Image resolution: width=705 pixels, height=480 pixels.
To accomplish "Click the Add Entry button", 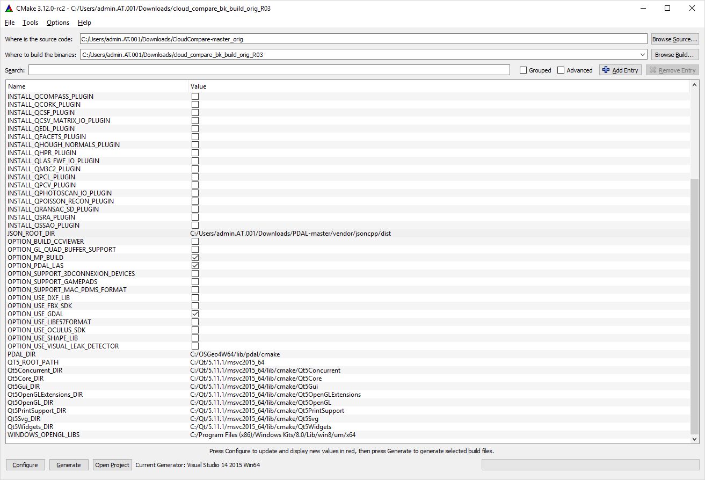I will 620,70.
